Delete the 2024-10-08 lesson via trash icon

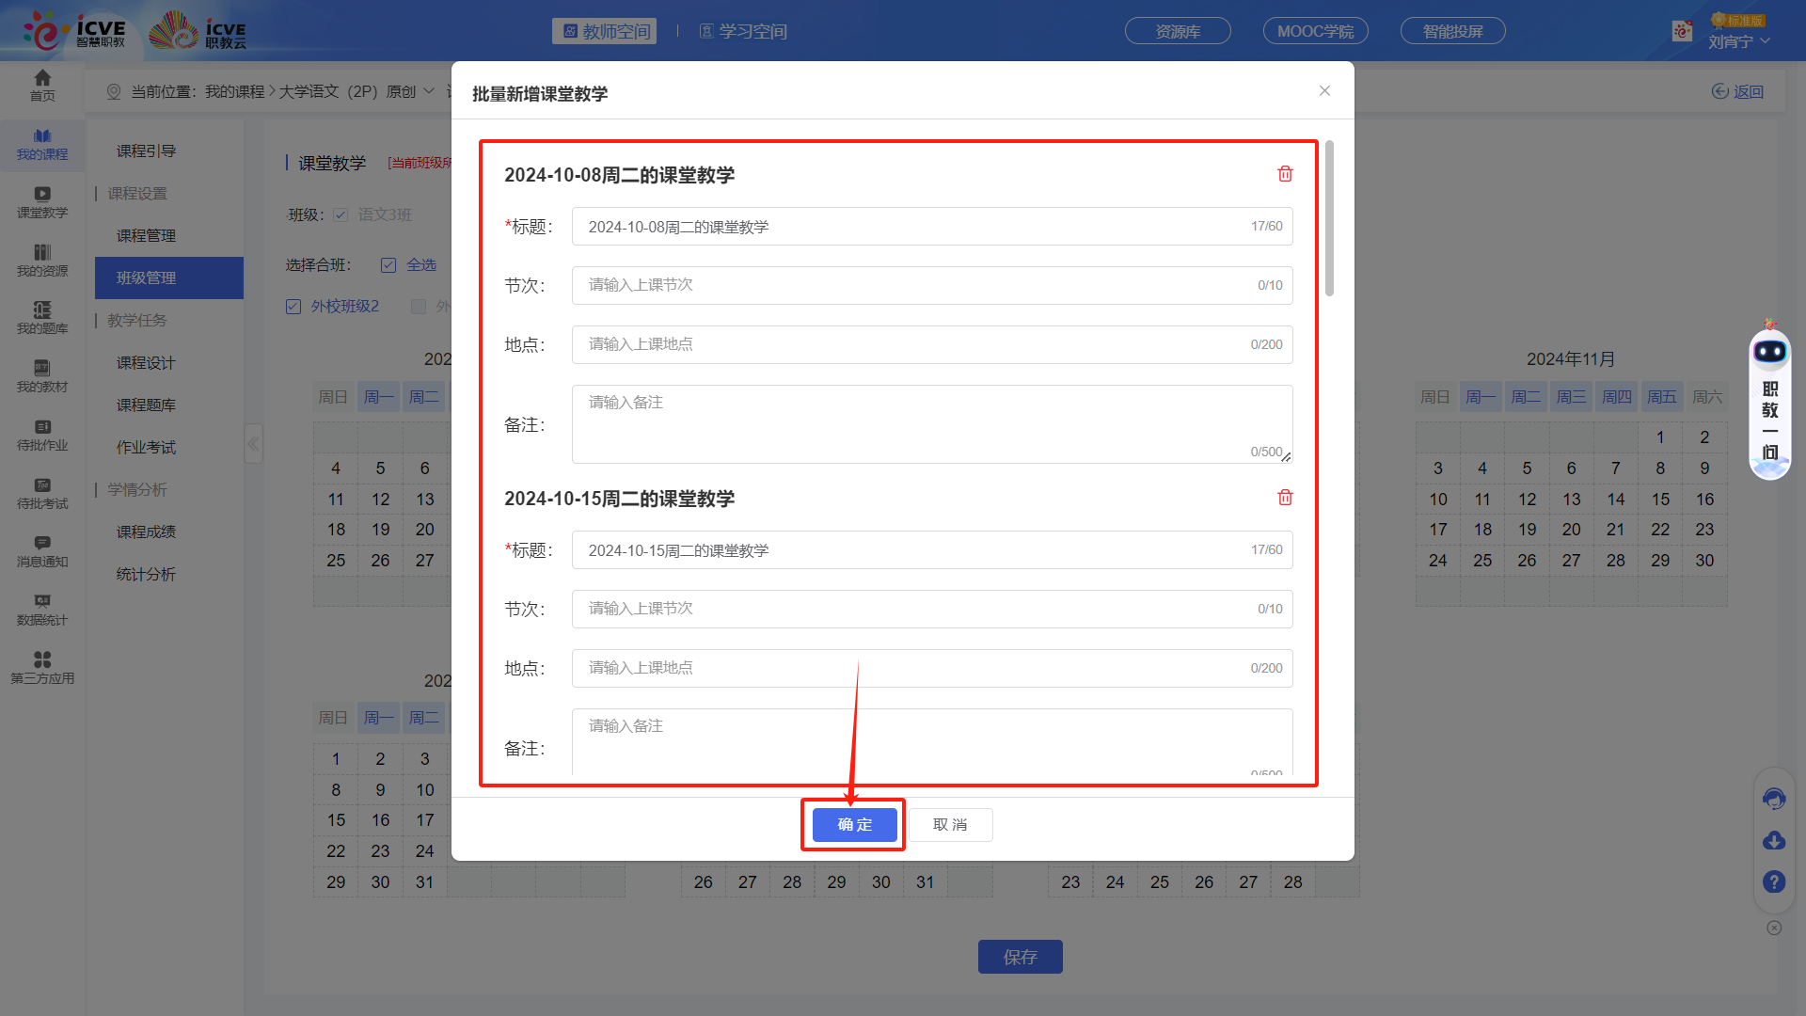[1285, 174]
